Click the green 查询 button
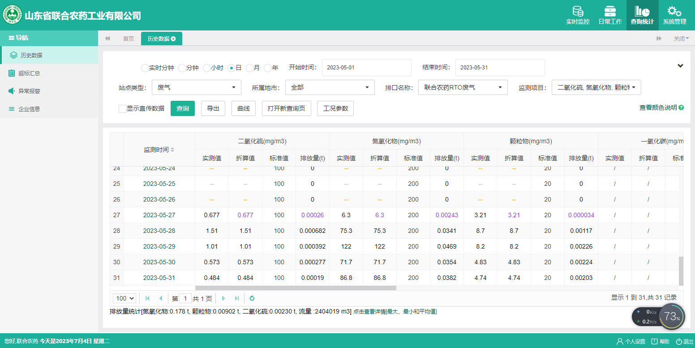Screen dimensions: 695x348 click(183, 108)
